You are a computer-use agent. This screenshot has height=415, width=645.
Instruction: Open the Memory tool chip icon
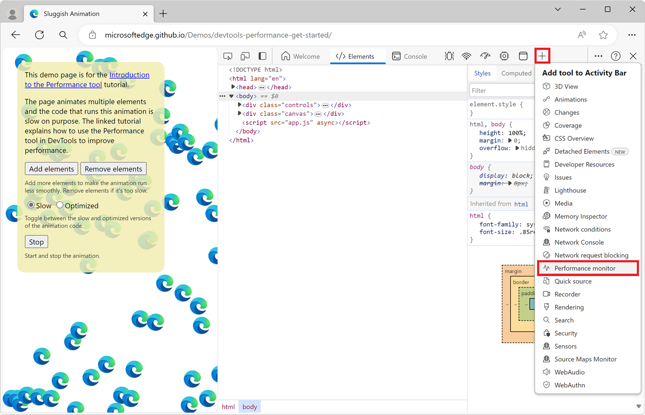click(504, 56)
